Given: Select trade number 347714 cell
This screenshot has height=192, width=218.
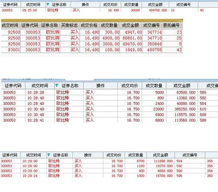Looking at the screenshot, I should 154,32.
